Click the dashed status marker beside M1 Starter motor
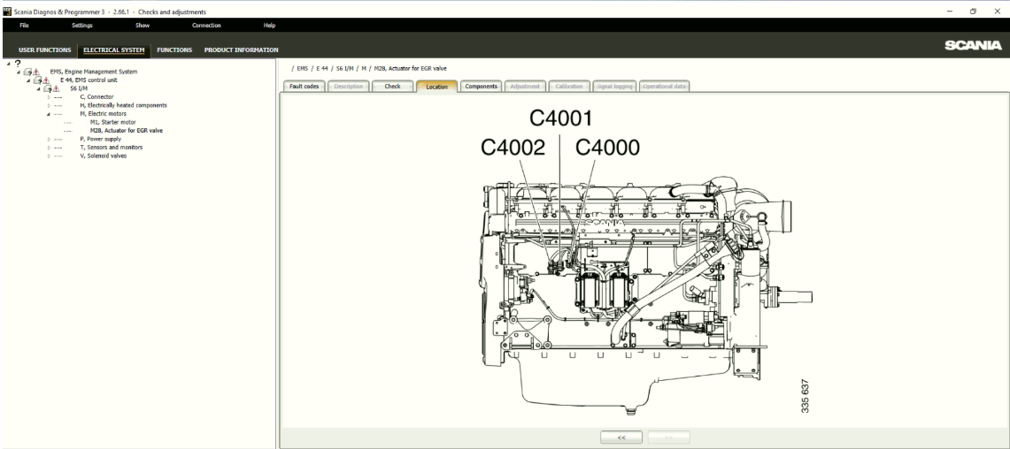The height and width of the screenshot is (449, 1010). coord(68,122)
